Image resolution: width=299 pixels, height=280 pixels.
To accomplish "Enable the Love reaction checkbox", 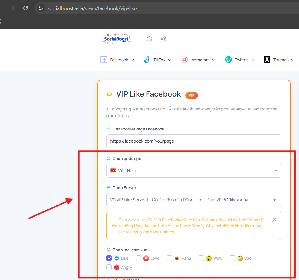I will pos(139,258).
